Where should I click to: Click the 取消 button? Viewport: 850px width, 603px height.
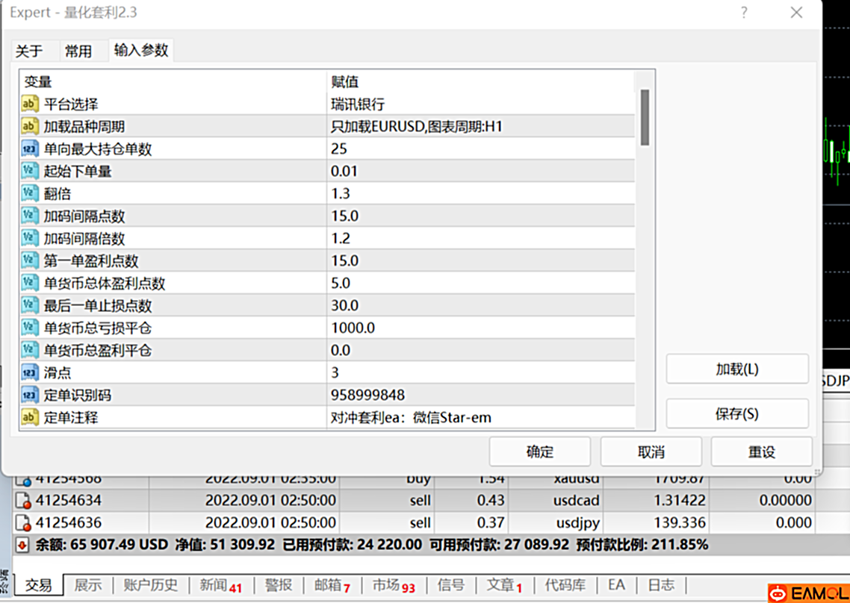(651, 452)
